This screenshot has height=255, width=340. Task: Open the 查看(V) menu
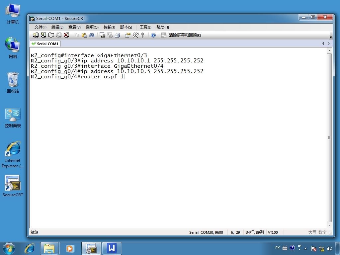[x=74, y=27]
